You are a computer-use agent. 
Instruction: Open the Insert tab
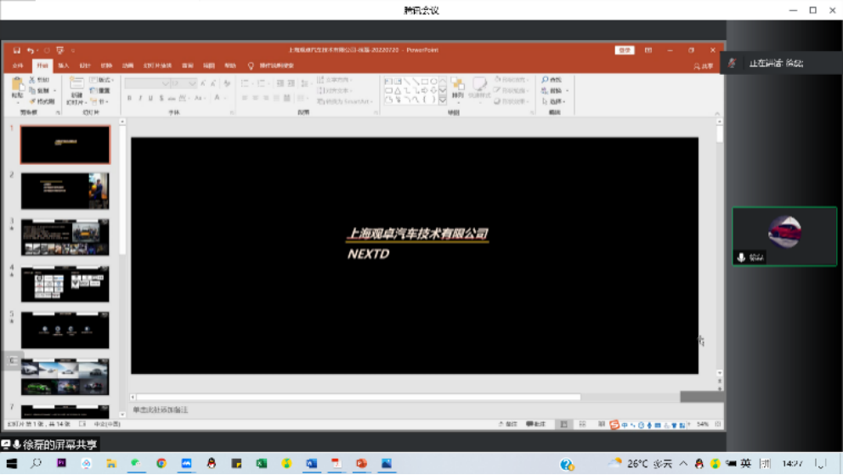tap(64, 66)
